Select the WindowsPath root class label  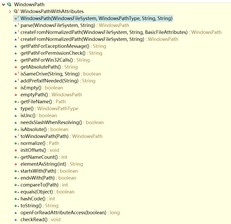tap(29, 4)
